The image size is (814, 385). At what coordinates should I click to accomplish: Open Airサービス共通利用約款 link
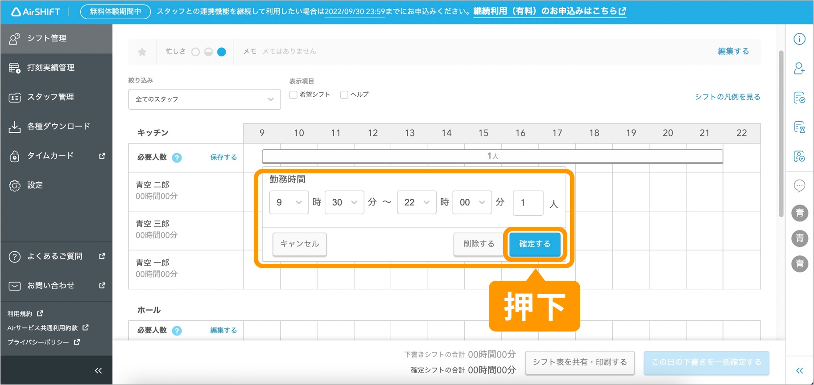(x=48, y=328)
